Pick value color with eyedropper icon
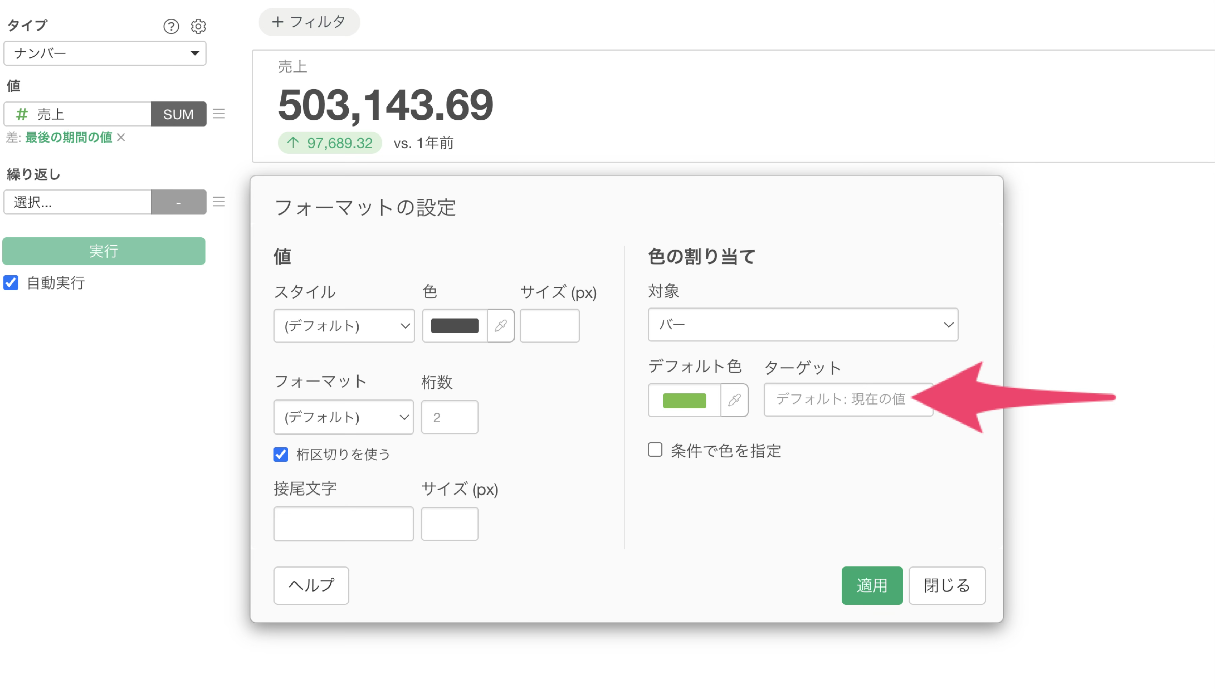The image size is (1215, 689). pos(500,326)
